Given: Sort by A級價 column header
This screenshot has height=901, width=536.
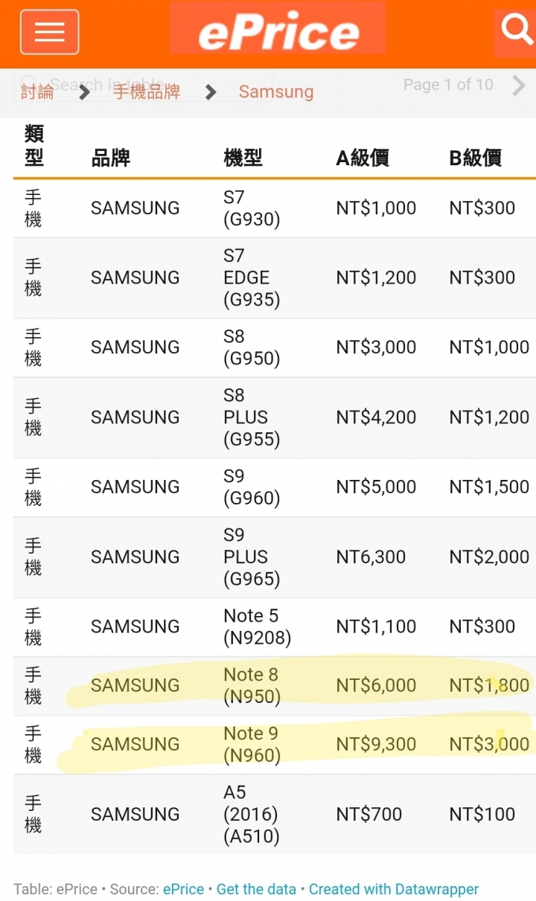Looking at the screenshot, I should [363, 158].
